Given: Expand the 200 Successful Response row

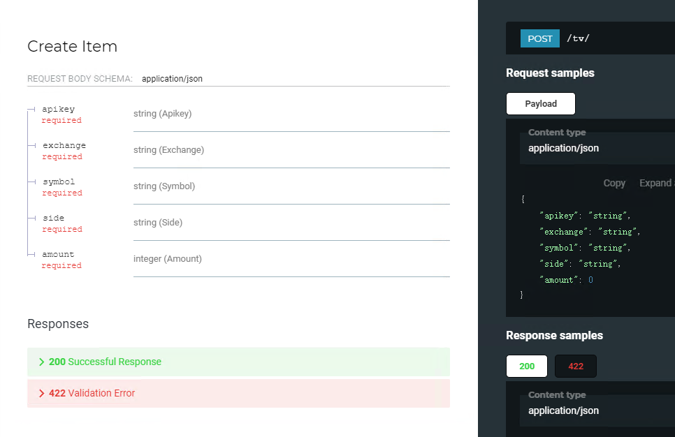Looking at the screenshot, I should (x=238, y=362).
